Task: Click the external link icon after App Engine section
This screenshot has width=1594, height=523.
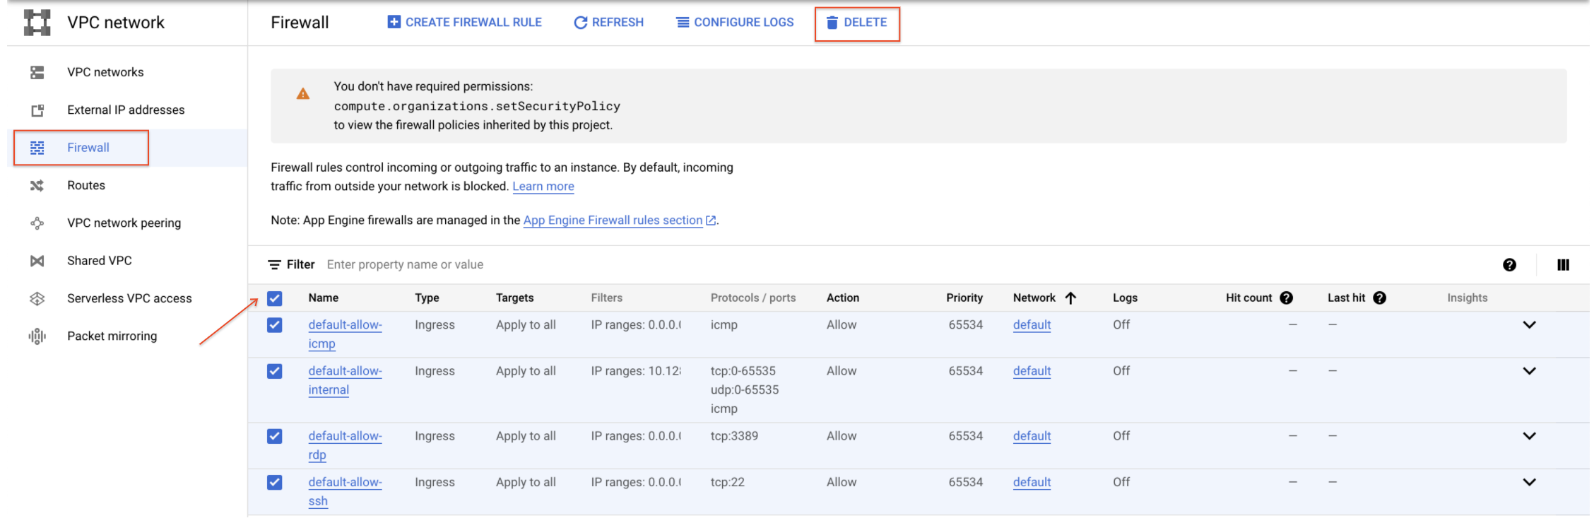Action: coord(711,221)
